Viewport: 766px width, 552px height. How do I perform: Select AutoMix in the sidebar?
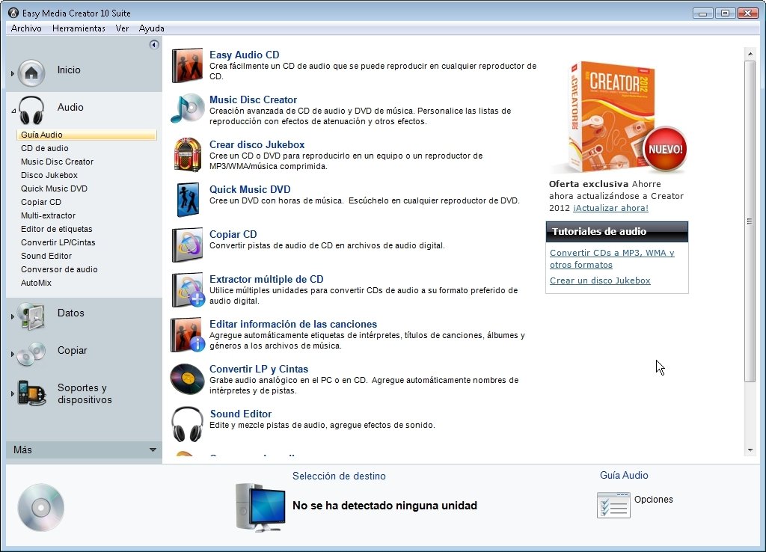[x=36, y=282]
